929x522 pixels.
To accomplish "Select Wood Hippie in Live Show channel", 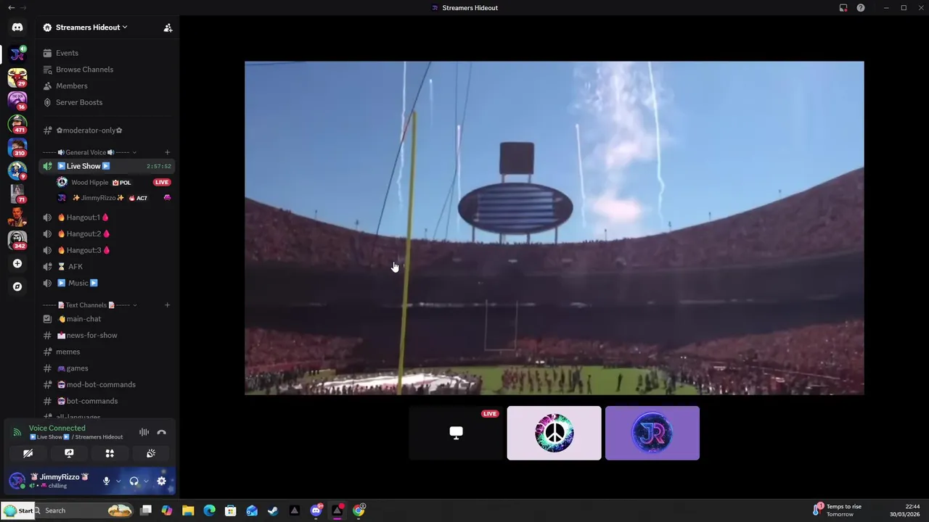I will coord(89,182).
